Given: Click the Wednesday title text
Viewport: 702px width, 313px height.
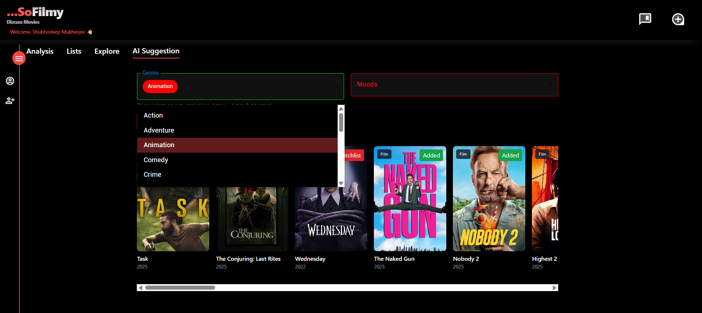Looking at the screenshot, I should click(x=310, y=259).
